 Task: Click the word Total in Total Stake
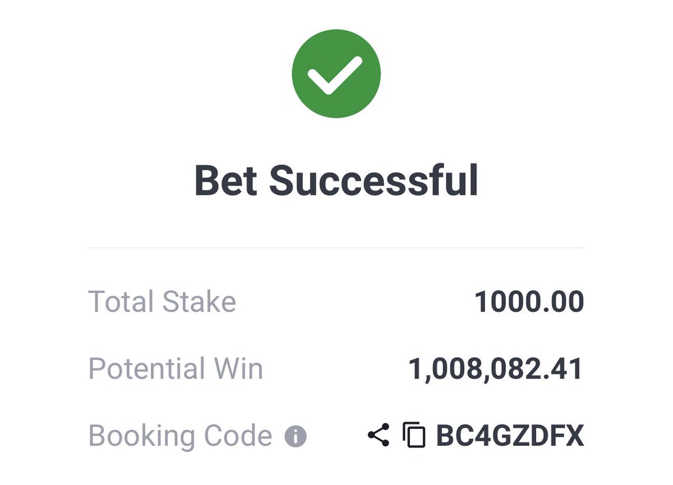(x=121, y=301)
